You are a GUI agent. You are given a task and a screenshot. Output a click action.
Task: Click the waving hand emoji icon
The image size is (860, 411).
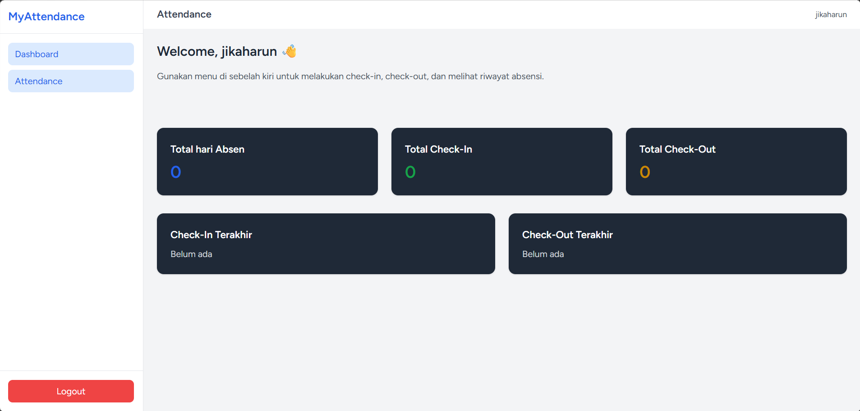tap(290, 51)
